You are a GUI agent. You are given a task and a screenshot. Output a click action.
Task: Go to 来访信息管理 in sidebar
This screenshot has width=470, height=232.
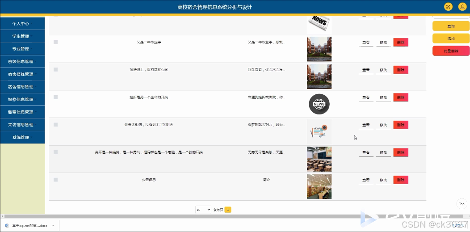click(x=22, y=125)
